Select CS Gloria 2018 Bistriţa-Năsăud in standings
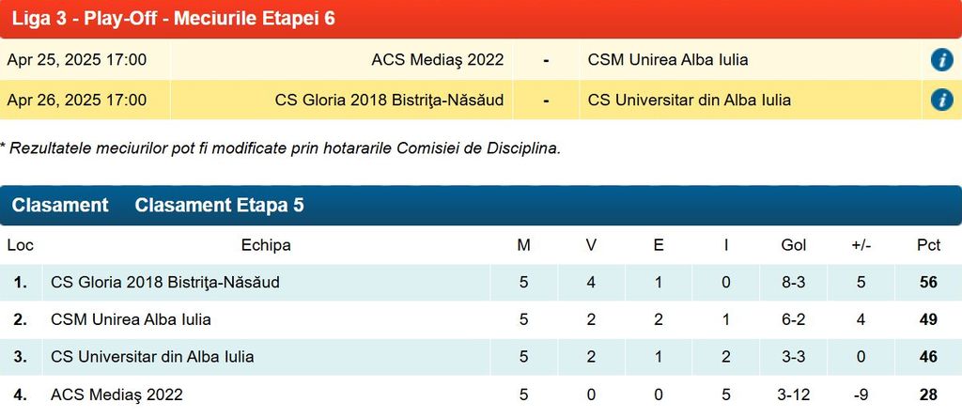The height and width of the screenshot is (418, 962). click(x=164, y=282)
